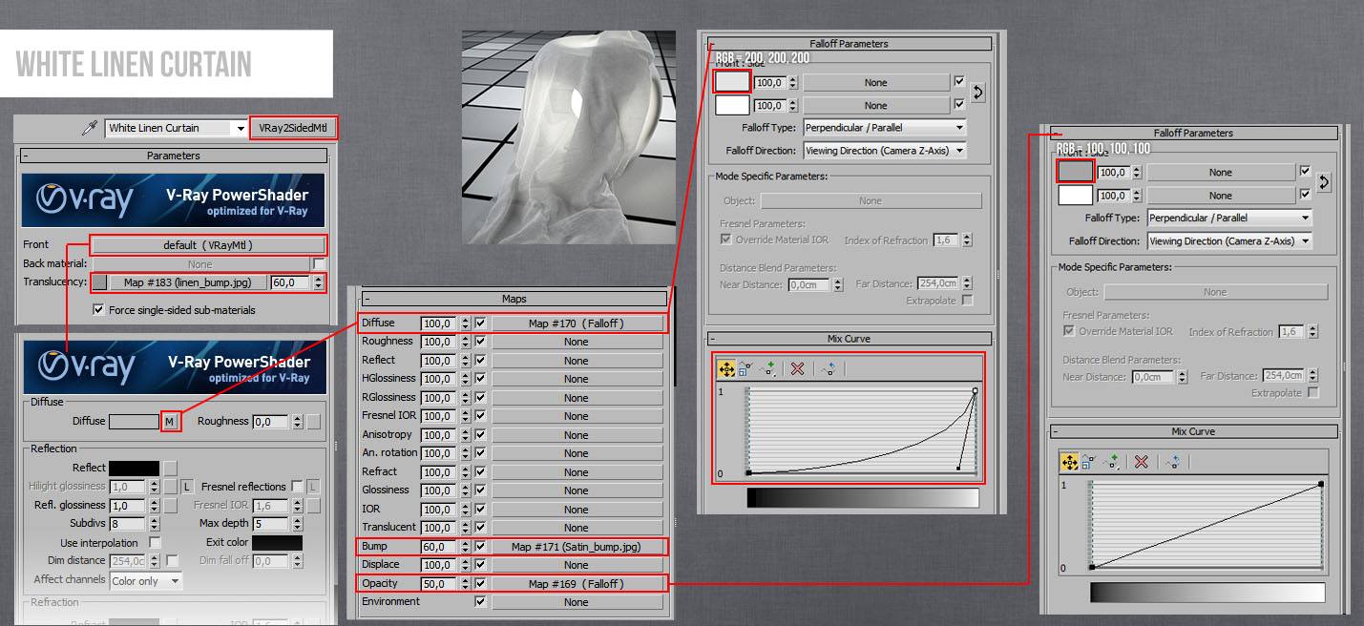Click small map button next to Roughness
Viewport: 1364px width, 626px height.
pyautogui.click(x=313, y=421)
